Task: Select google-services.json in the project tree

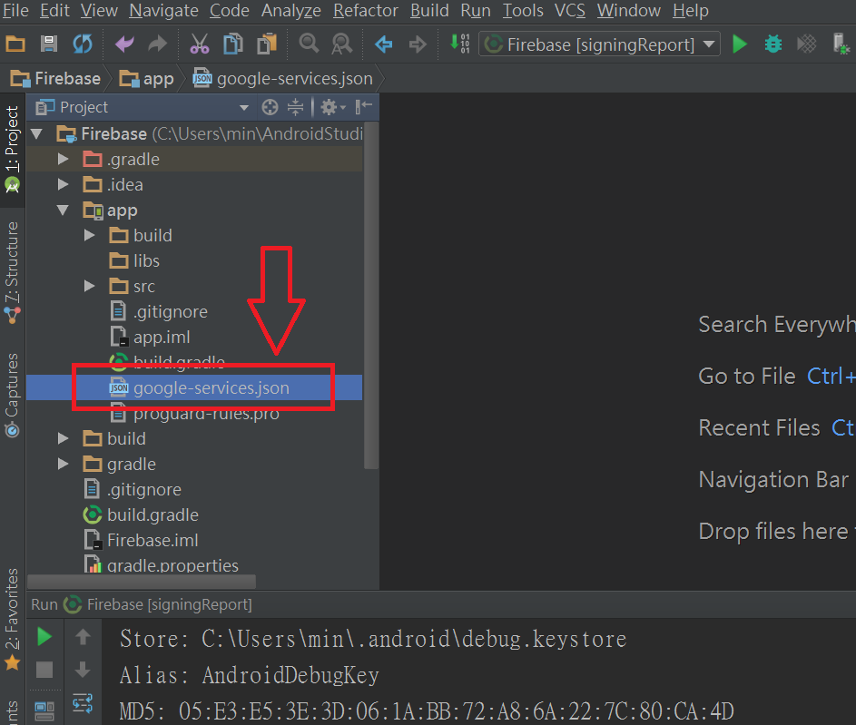Action: point(194,387)
